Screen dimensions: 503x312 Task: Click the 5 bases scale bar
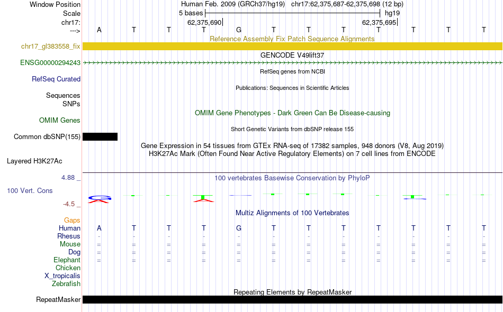tap(292, 13)
